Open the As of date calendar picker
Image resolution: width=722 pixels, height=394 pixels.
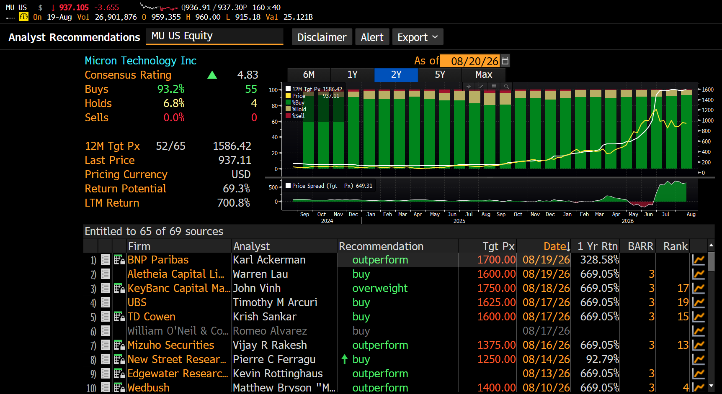(x=505, y=61)
